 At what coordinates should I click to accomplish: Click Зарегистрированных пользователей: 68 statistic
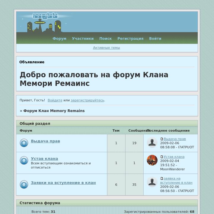pos(159,212)
